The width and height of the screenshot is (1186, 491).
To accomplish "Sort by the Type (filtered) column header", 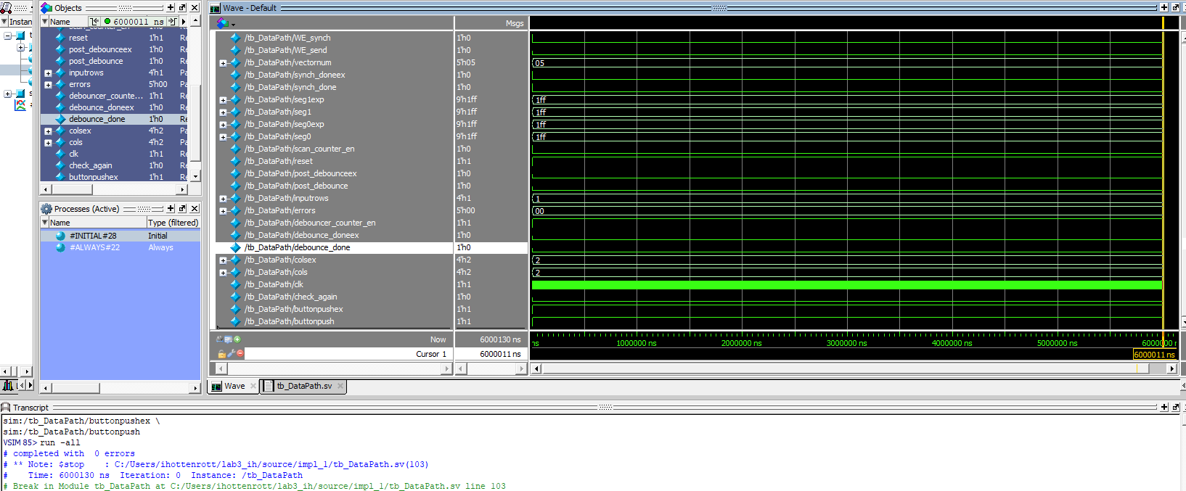I will pos(173,223).
